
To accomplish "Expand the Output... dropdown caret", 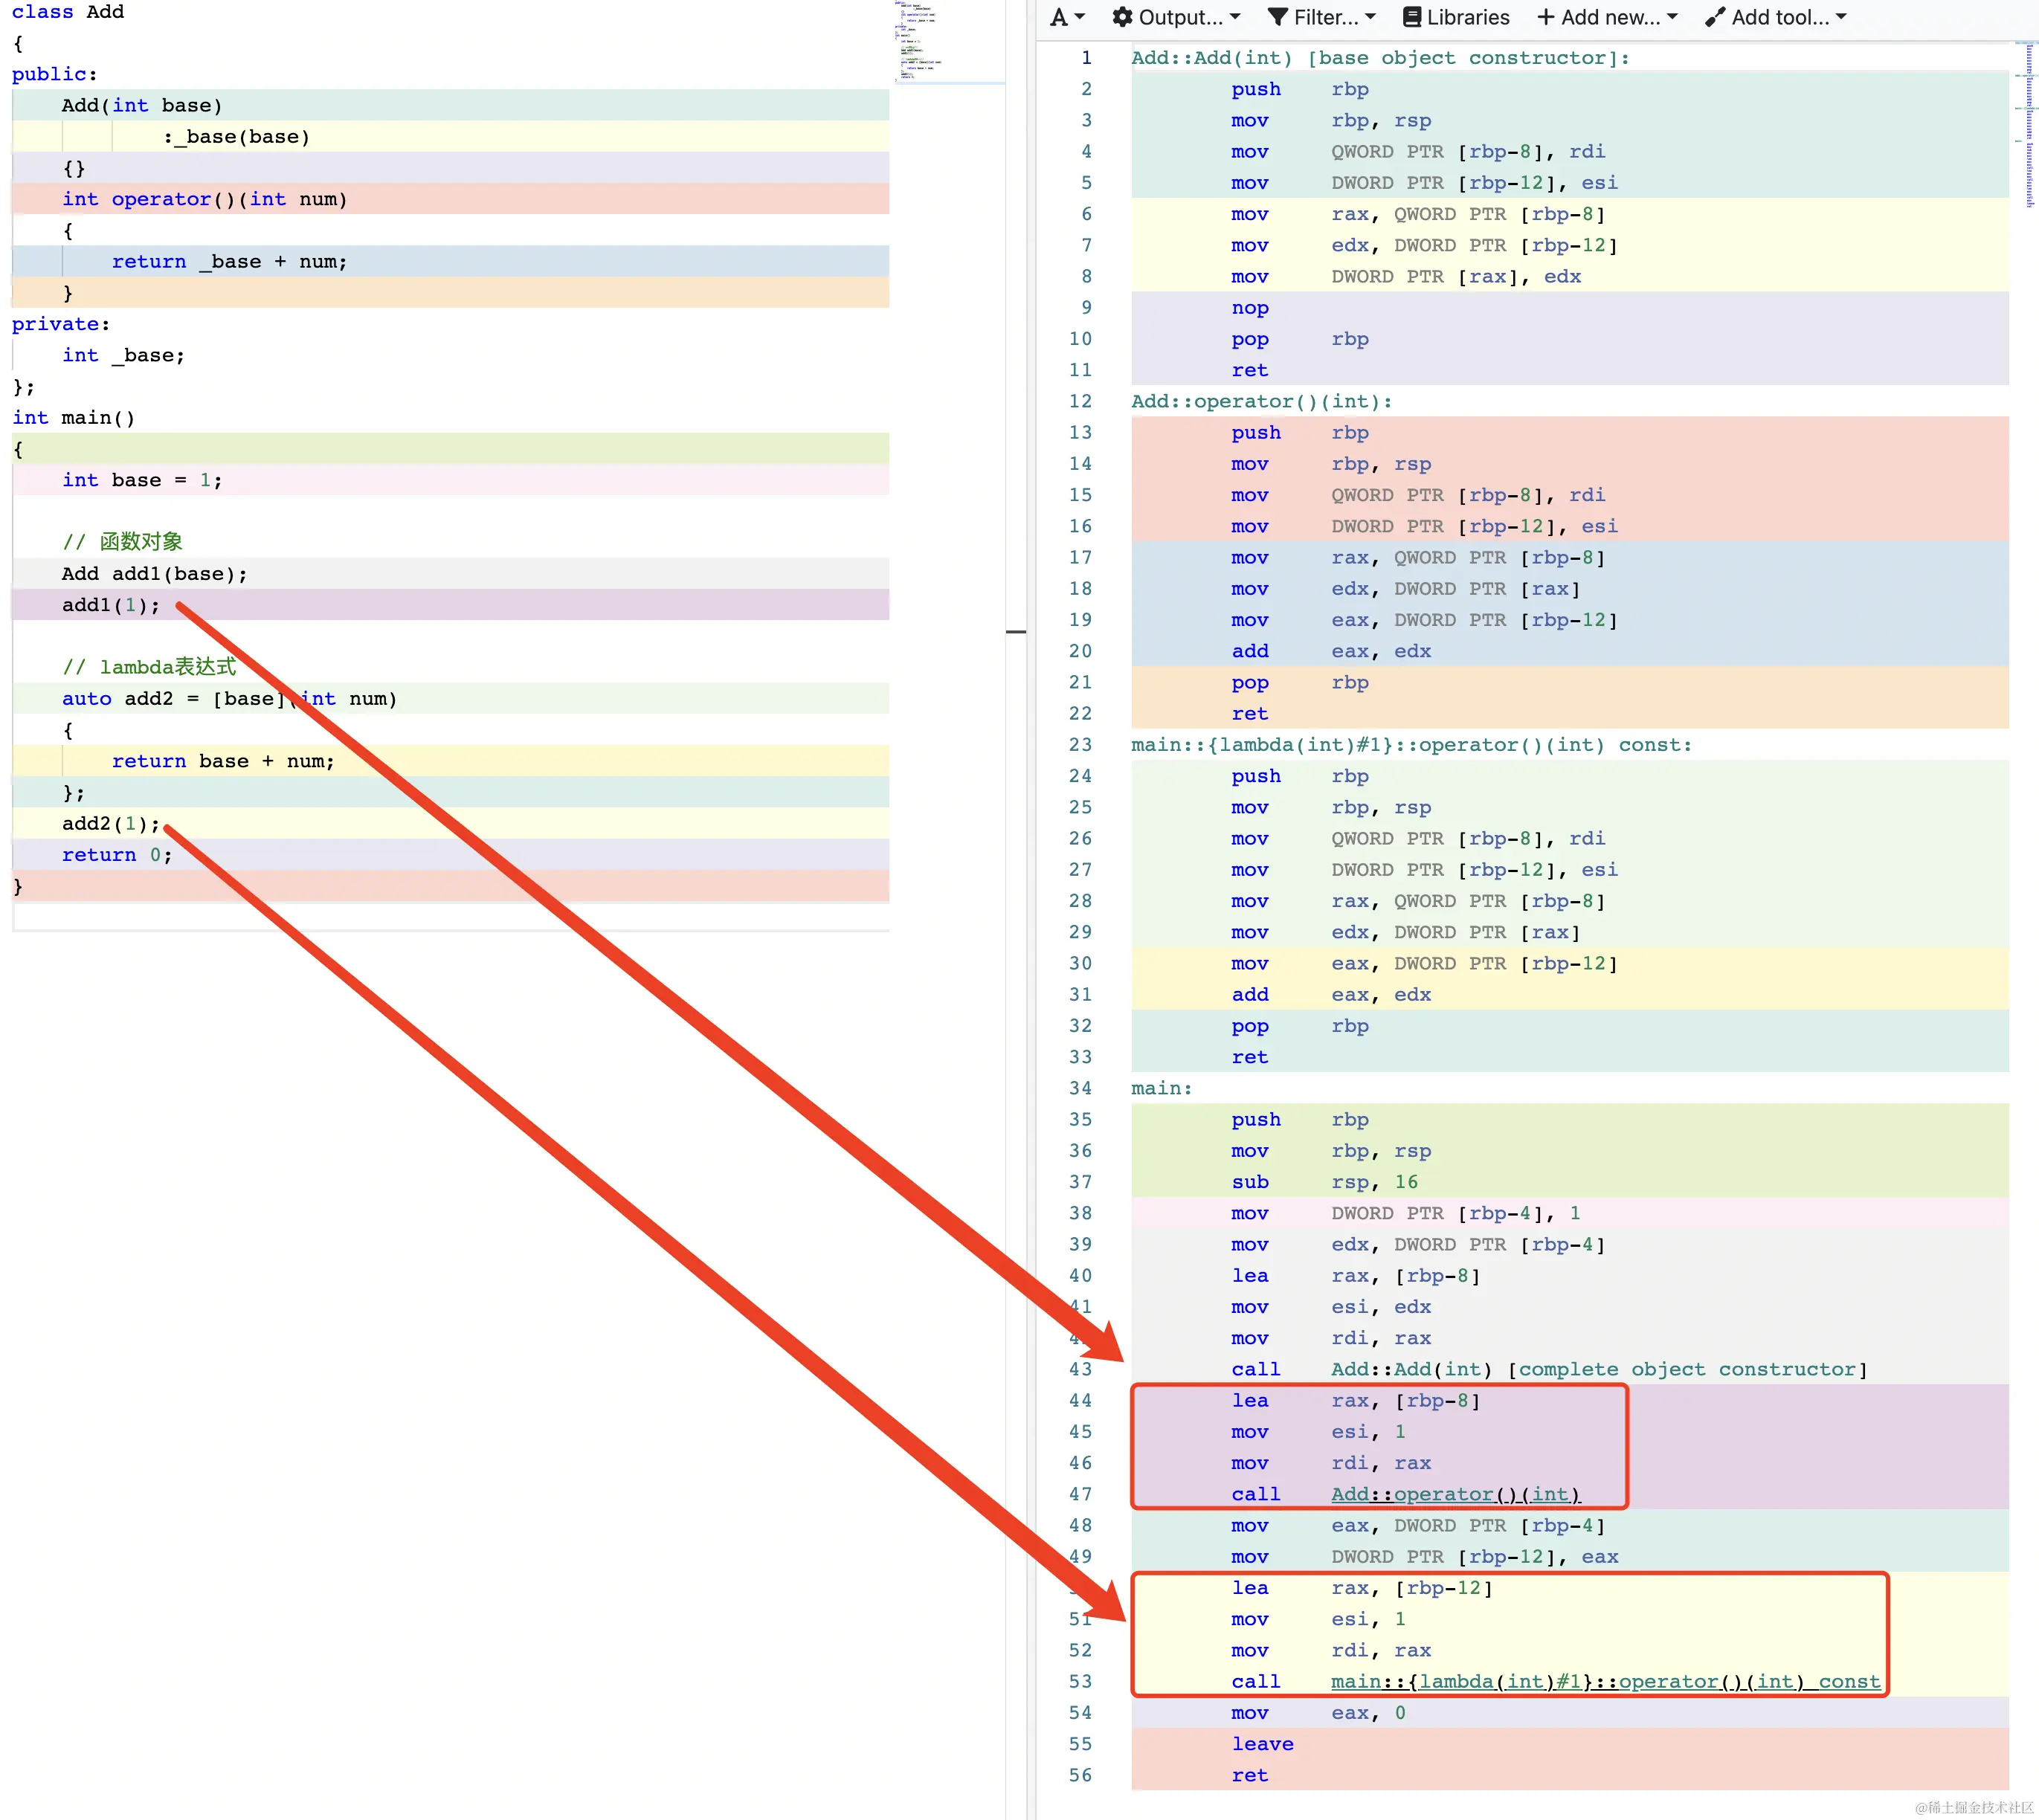I will [x=1235, y=17].
